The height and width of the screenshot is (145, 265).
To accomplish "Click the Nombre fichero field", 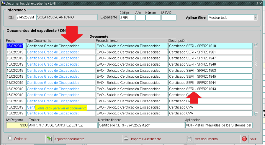I will click(x=141, y=125).
